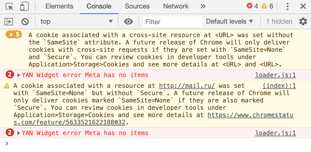Open console settings gear icon

[303, 21]
